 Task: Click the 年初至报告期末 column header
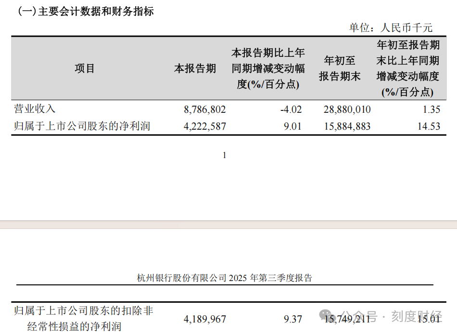tap(340, 68)
